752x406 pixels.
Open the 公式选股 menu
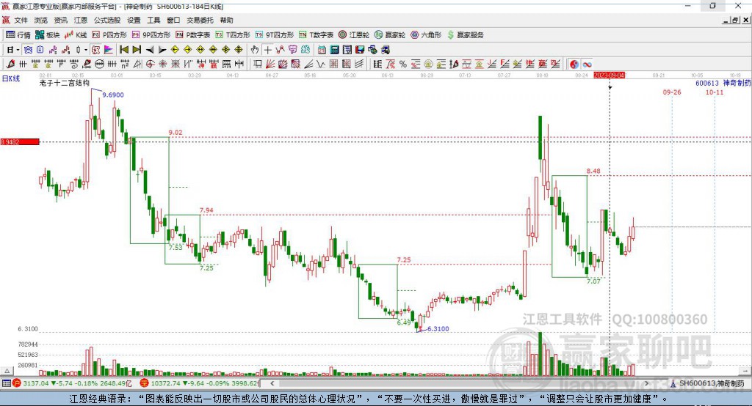point(107,20)
